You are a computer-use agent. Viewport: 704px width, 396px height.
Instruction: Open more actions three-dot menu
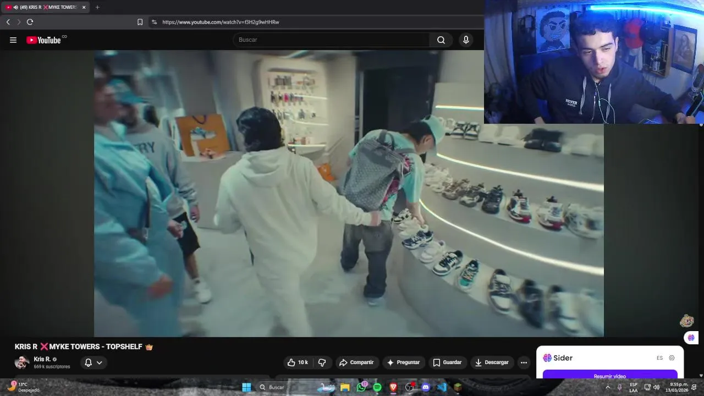click(524, 362)
